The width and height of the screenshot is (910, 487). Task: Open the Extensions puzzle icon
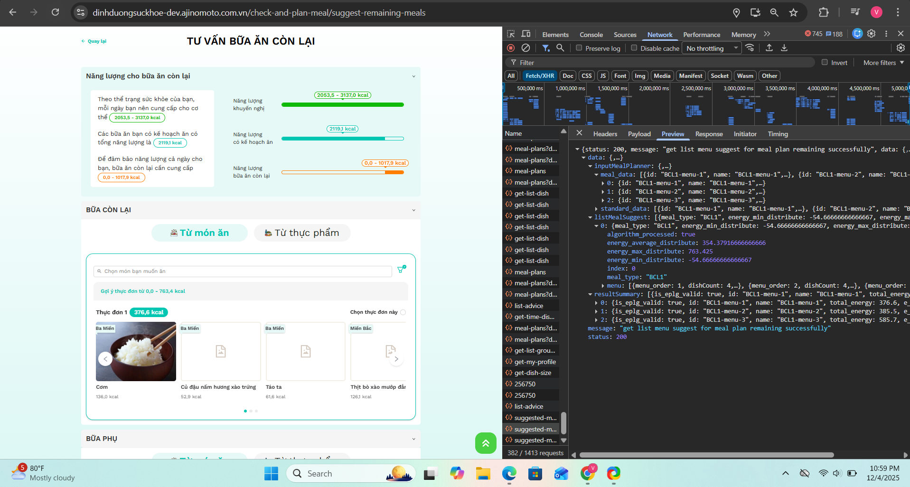pyautogui.click(x=824, y=13)
